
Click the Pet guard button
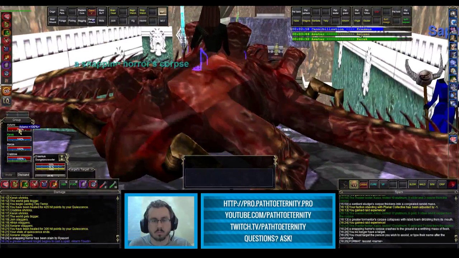[x=345, y=12]
